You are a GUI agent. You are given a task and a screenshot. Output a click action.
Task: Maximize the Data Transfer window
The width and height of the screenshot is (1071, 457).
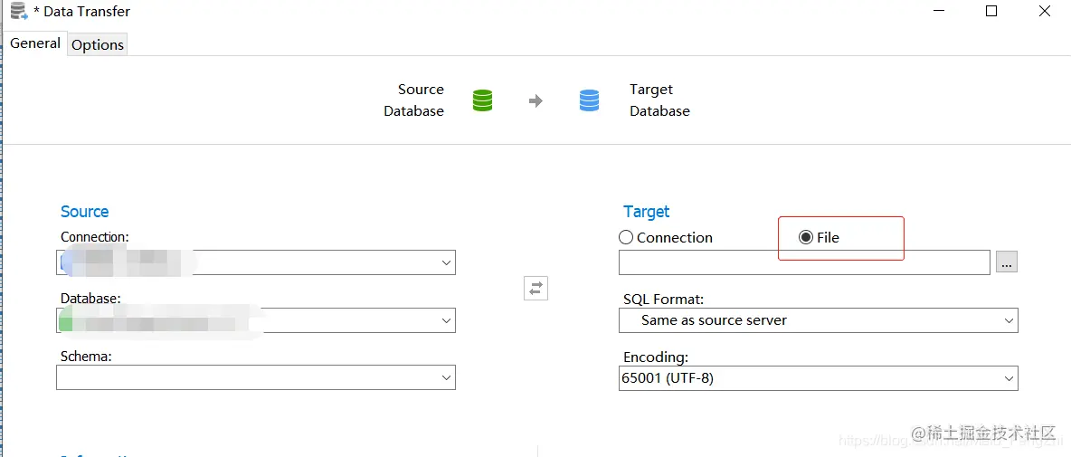click(x=991, y=11)
